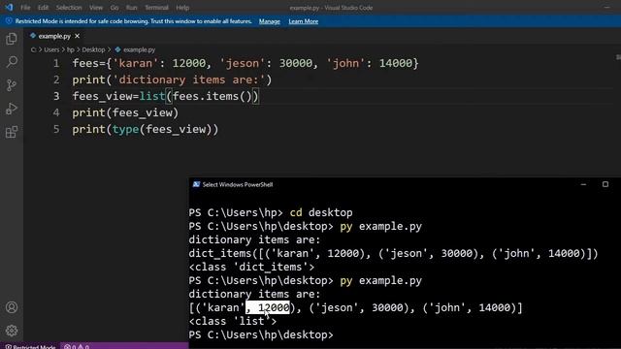Click line number 5 in the gutter

(56, 129)
